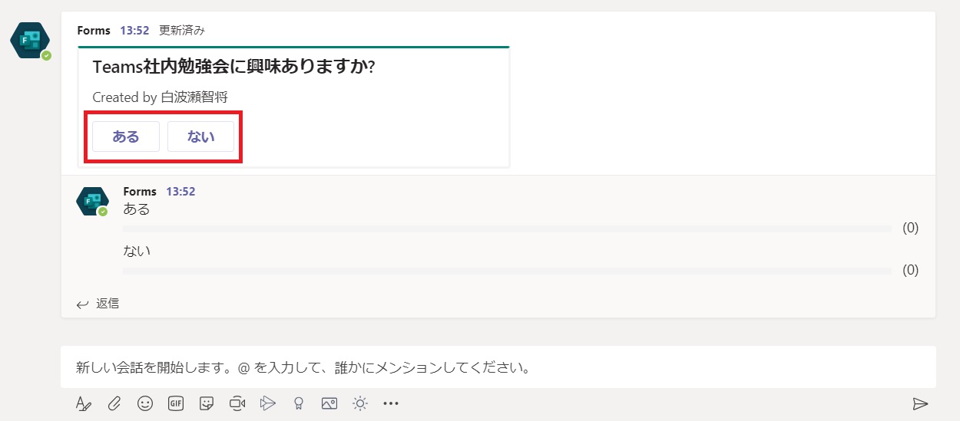Screen dimensions: 960x421
Task: Vote ない in the poll
Action: pos(200,136)
